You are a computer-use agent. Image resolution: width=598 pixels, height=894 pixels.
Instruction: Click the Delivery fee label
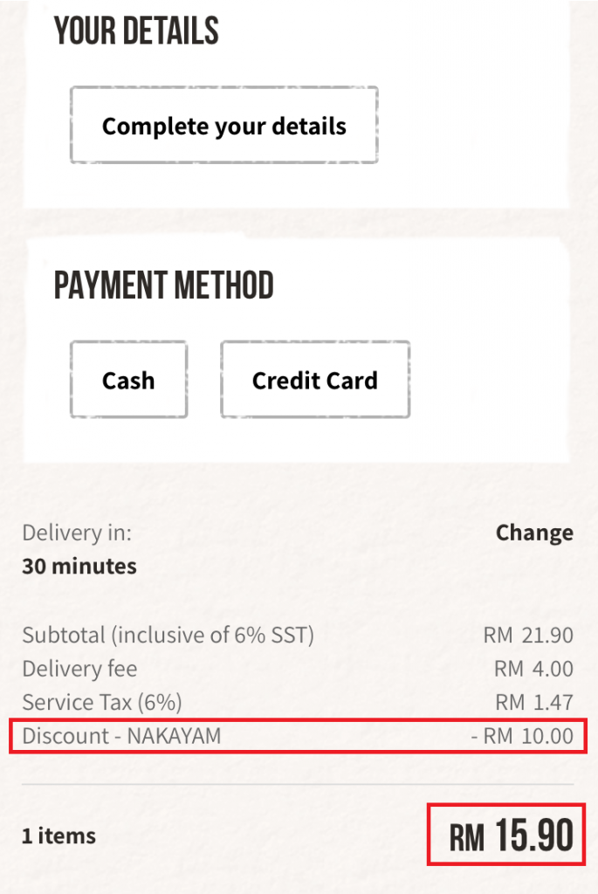point(79,669)
